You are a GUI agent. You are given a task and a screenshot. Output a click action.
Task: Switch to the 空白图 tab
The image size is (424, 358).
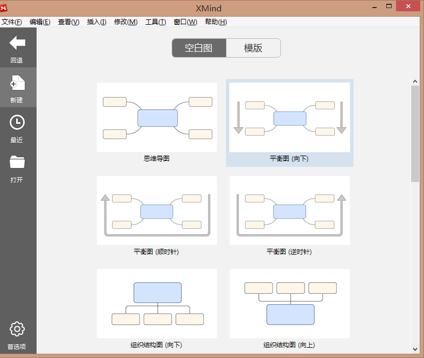click(199, 48)
